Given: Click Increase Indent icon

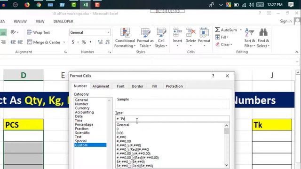Looking at the screenshot, I should (20, 42).
